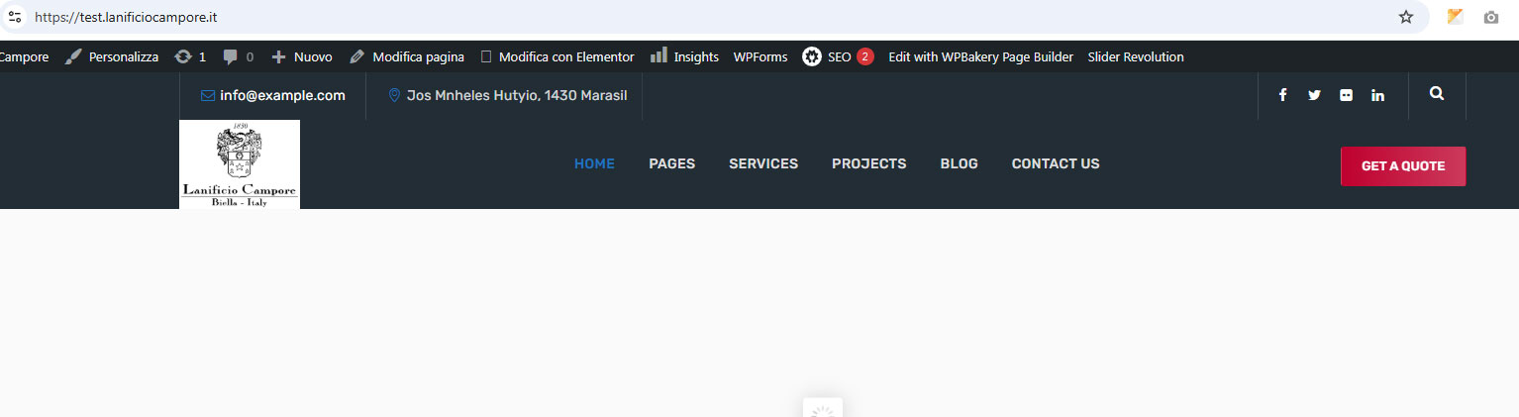Click the info@example.com email link
Image resolution: width=1519 pixels, height=417 pixels.
[x=282, y=96]
